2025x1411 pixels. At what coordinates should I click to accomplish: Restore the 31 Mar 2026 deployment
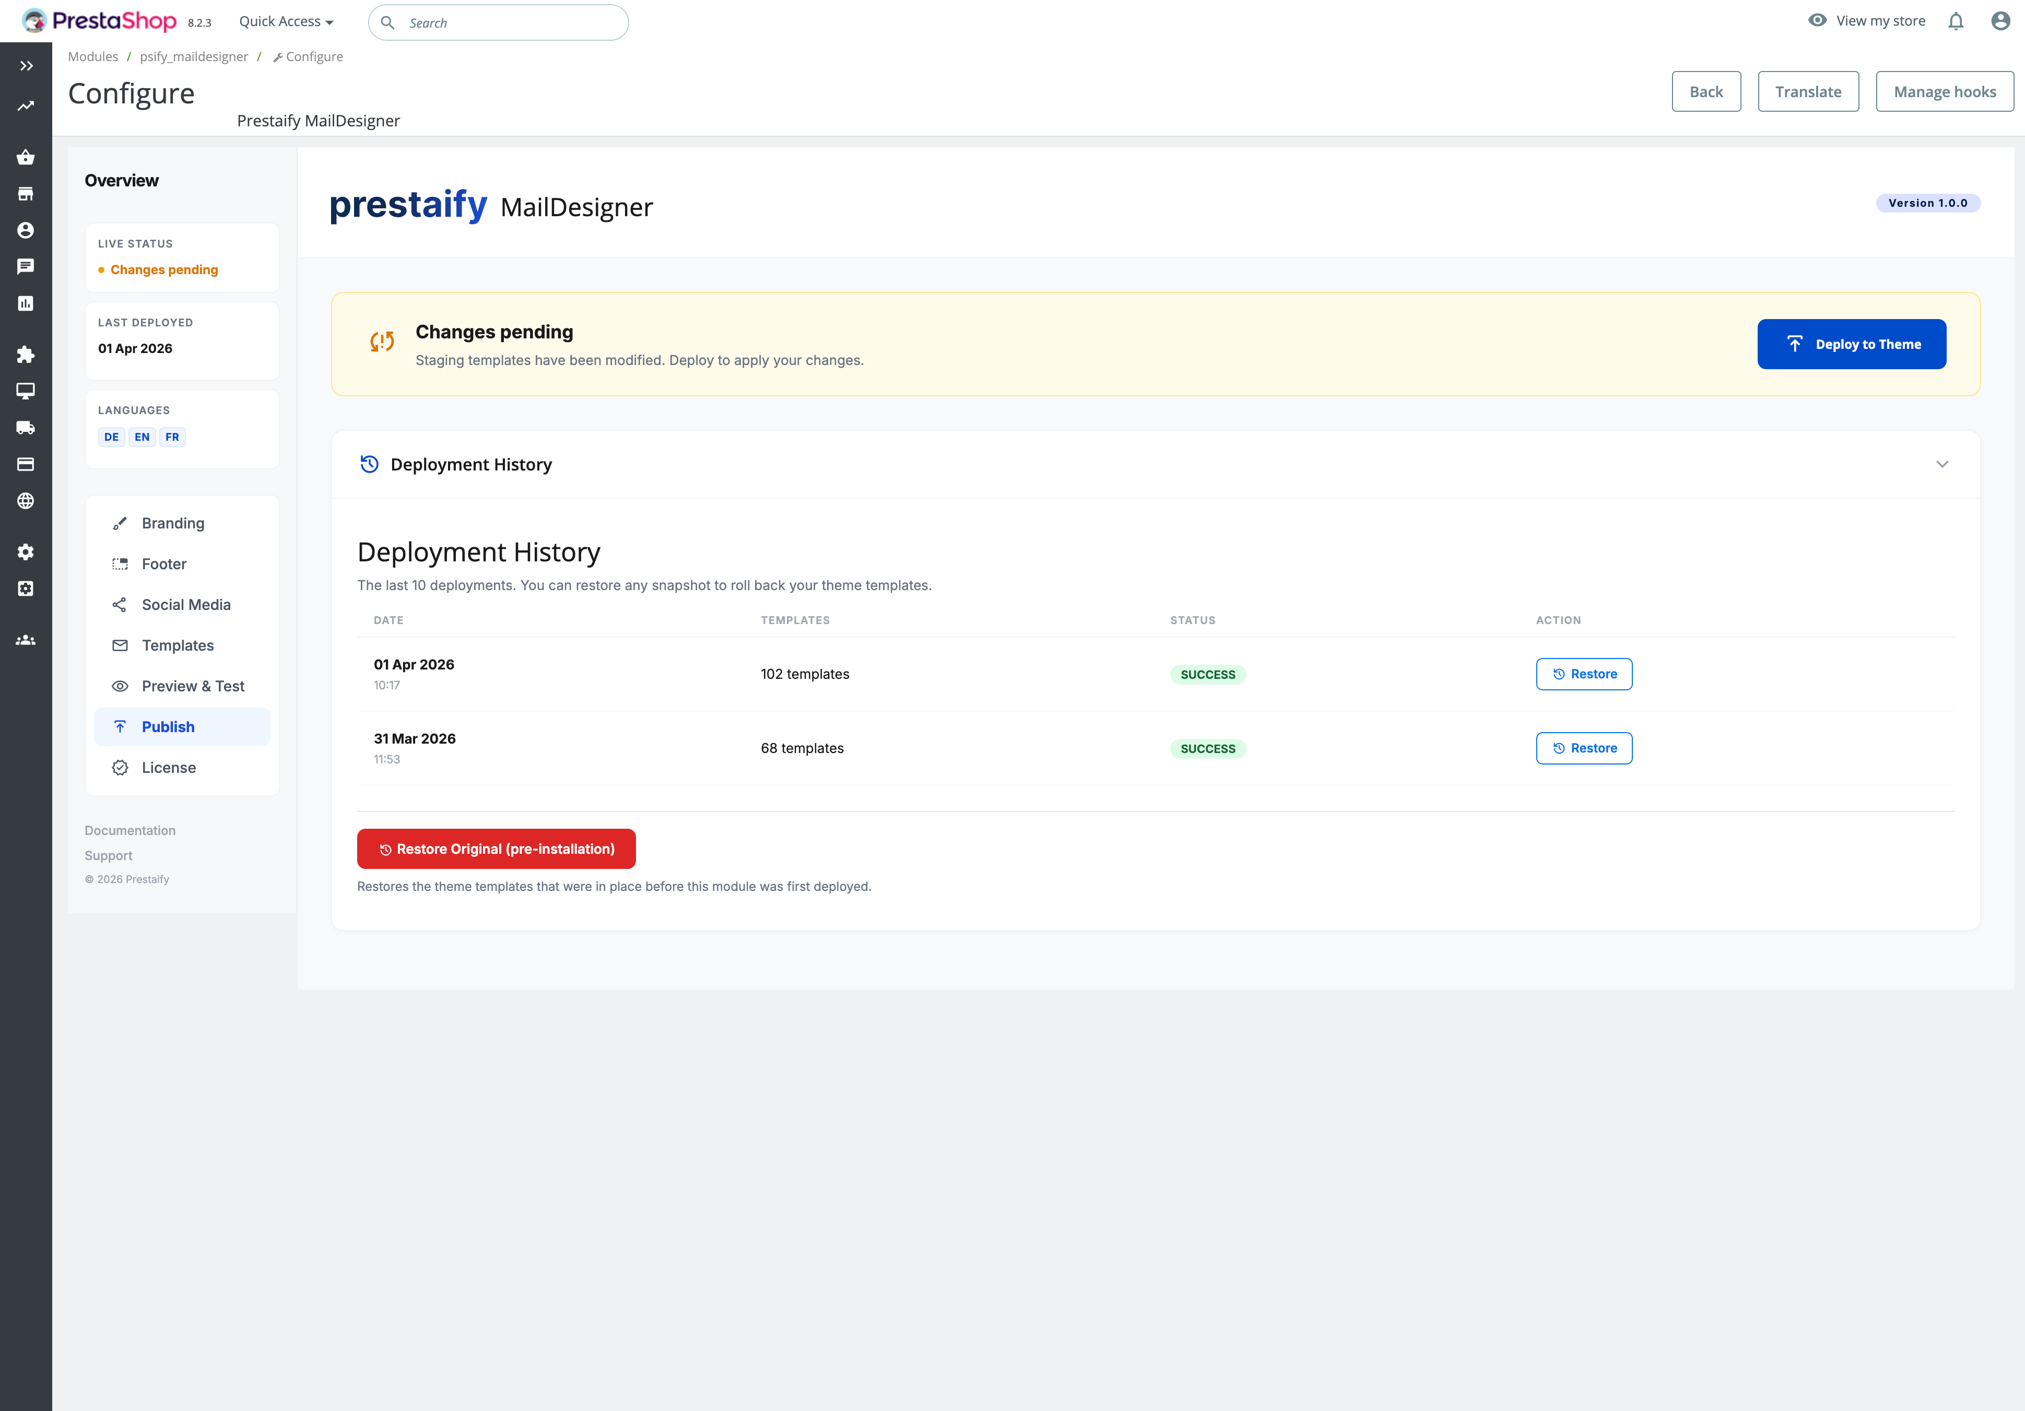1583,748
